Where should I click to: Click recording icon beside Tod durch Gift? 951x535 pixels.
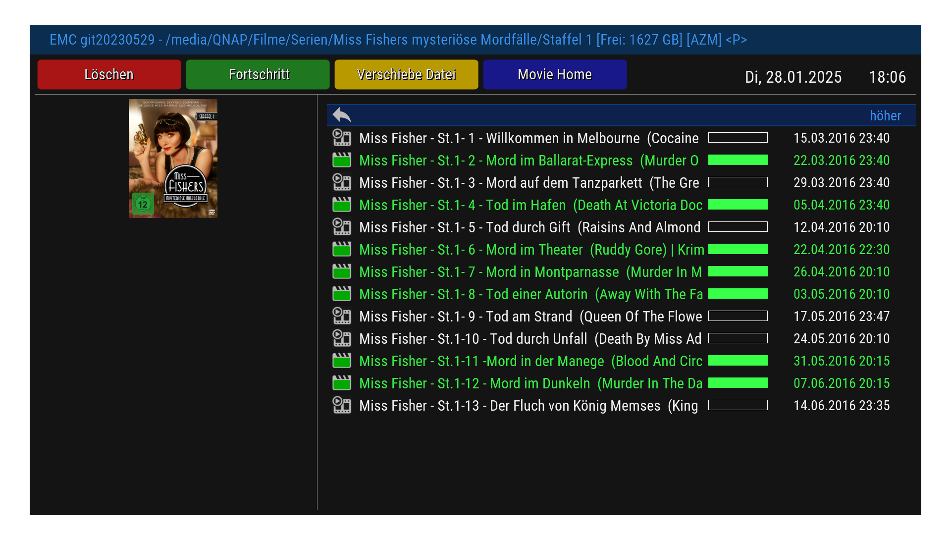(x=342, y=227)
